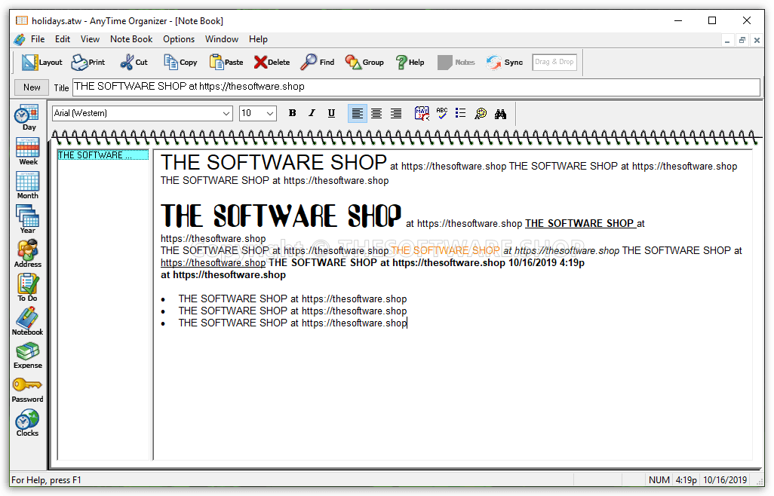Toggle center text alignment
Viewport: 774px width, 496px height.
click(x=376, y=113)
